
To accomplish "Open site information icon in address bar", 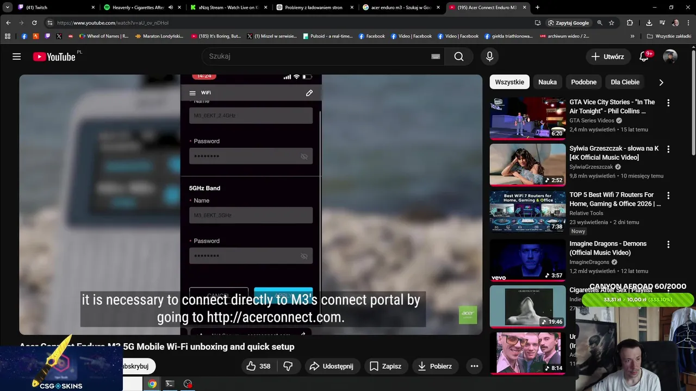I will 49,23.
